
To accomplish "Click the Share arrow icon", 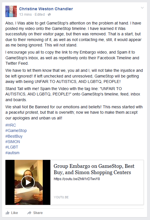I will (29, 213).
